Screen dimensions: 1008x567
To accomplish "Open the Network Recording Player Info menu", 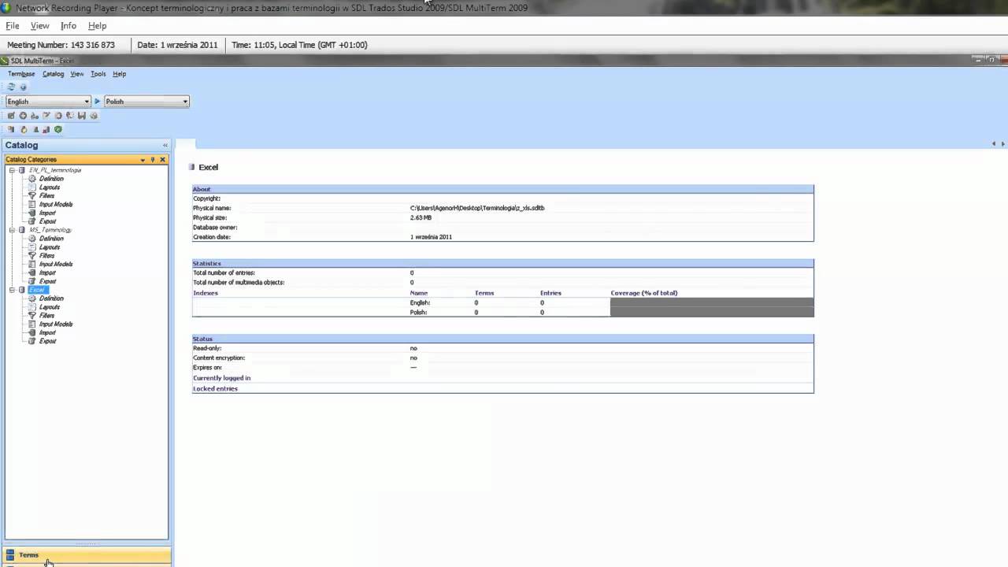I will coord(69,26).
